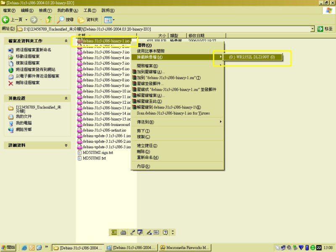The image size is (336, 252).
Task: Select the MD5SUMS.txt text file icon
Action: tap(79, 158)
